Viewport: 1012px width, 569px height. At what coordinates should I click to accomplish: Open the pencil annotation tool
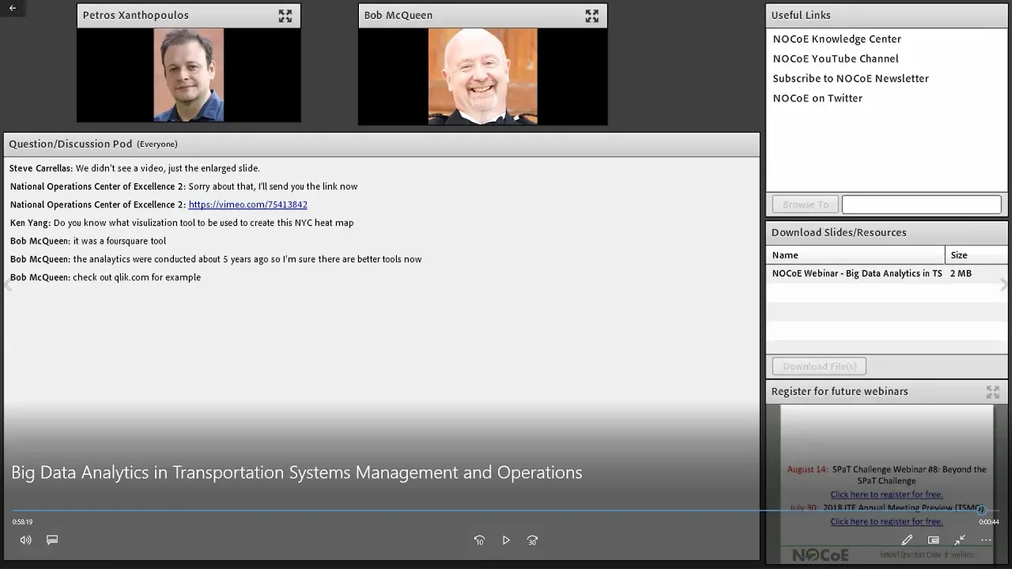click(x=907, y=540)
